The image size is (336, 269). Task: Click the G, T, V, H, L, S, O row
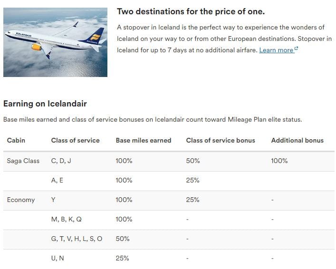77,239
